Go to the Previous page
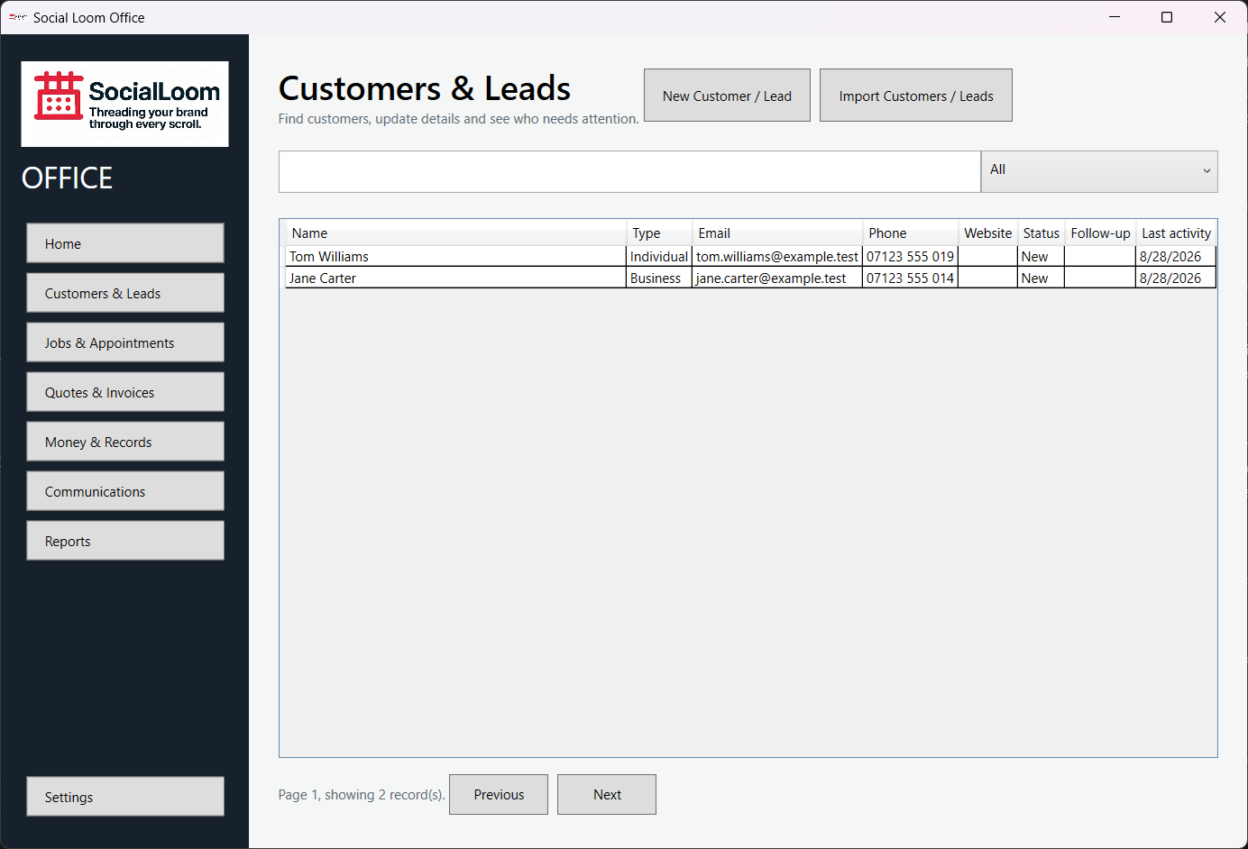1248x849 pixels. (x=499, y=795)
